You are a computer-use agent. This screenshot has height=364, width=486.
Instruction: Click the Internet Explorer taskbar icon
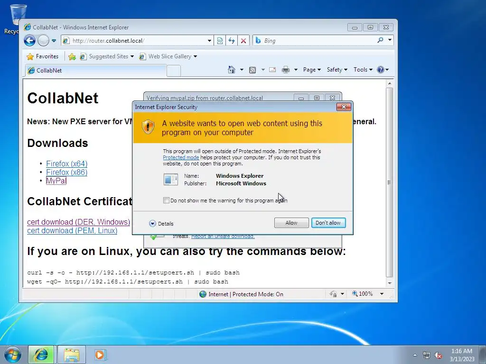coord(42,355)
